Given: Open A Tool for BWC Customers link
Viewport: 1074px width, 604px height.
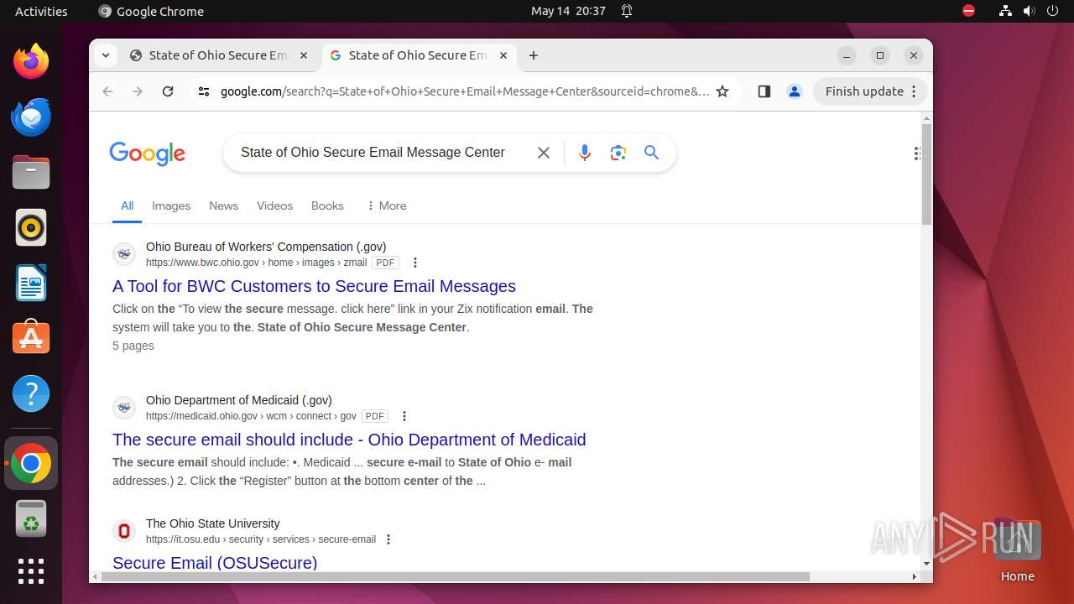Looking at the screenshot, I should pyautogui.click(x=314, y=286).
